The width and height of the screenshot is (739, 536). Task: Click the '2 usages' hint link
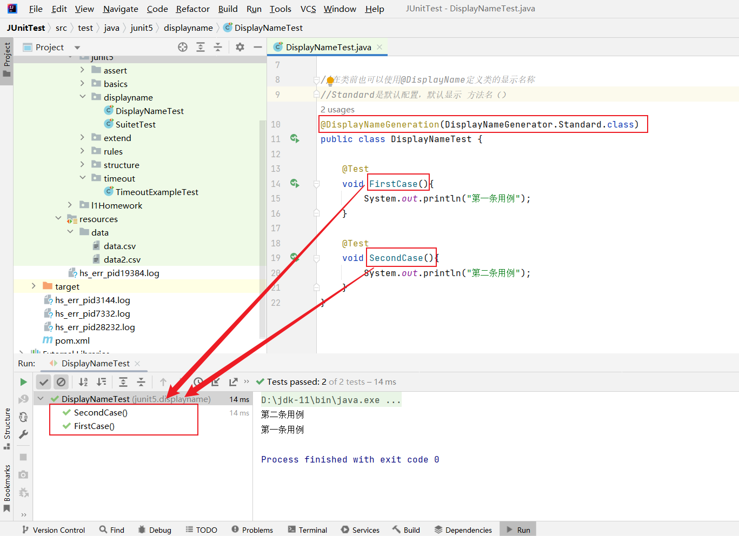point(337,110)
